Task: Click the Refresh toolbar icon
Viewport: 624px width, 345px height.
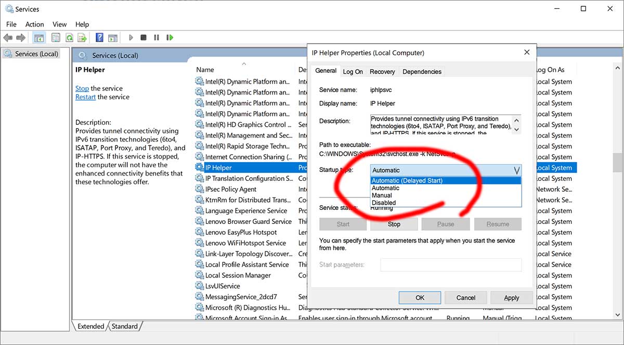Action: coord(69,37)
